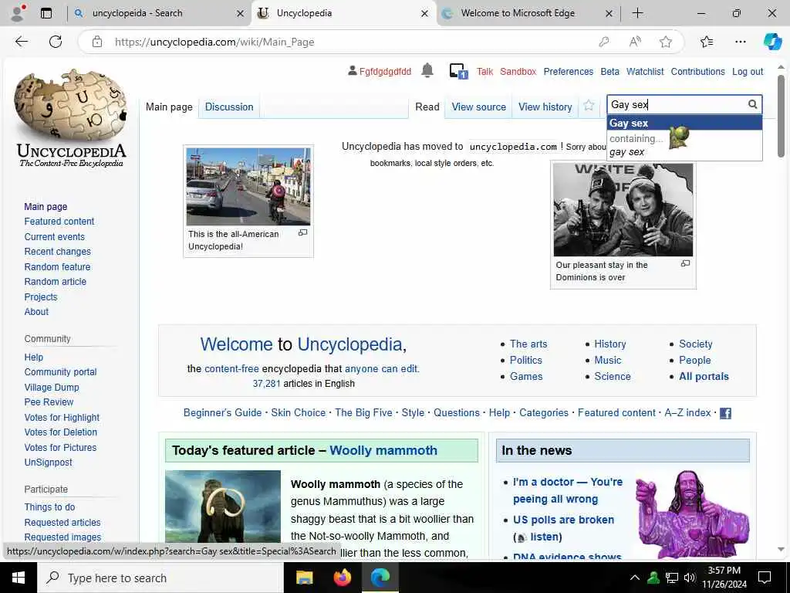
Task: Click the Log out link
Action: tap(748, 72)
